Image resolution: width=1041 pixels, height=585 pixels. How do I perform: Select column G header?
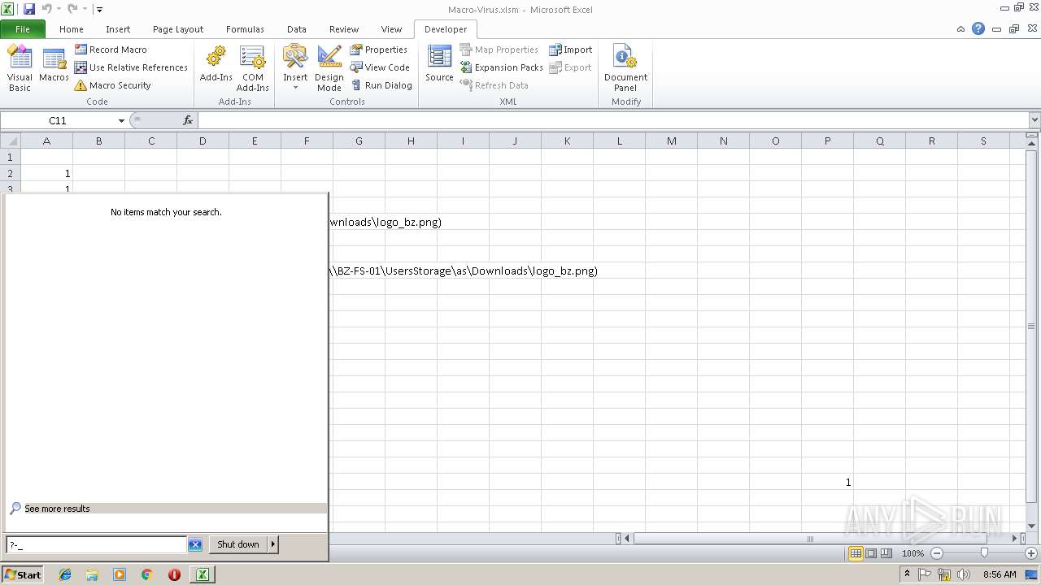[x=359, y=141]
